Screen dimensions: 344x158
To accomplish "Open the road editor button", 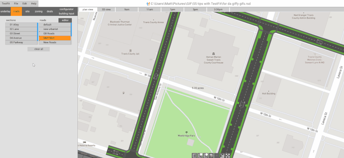I will pos(65,20).
